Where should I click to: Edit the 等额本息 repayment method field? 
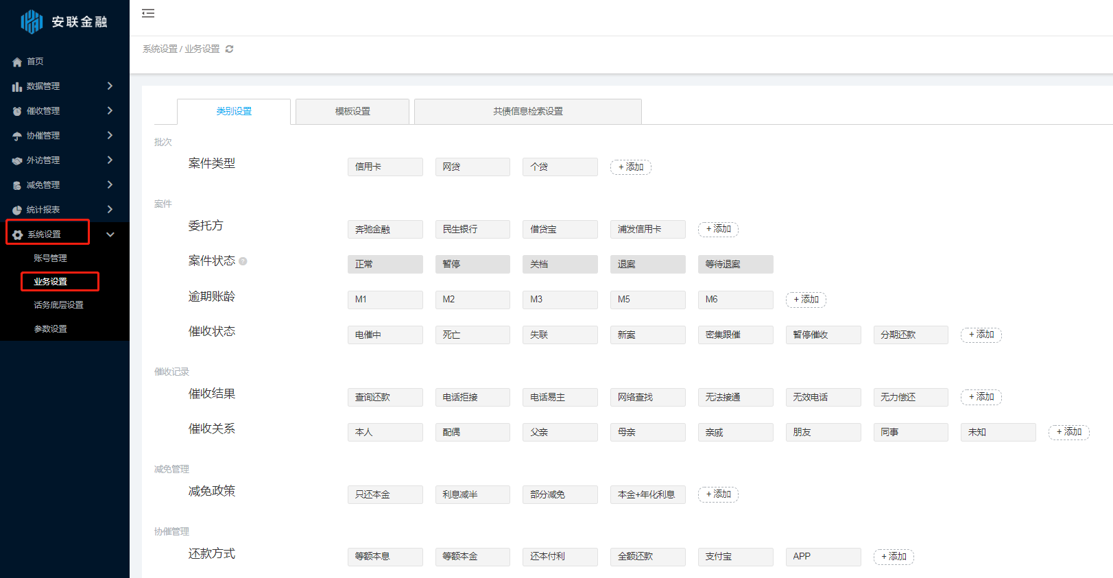(x=385, y=557)
